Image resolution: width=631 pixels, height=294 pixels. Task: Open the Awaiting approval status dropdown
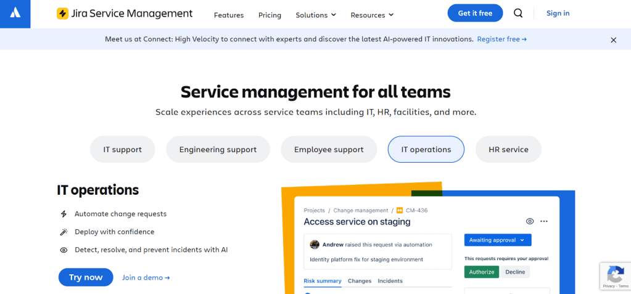[497, 240]
